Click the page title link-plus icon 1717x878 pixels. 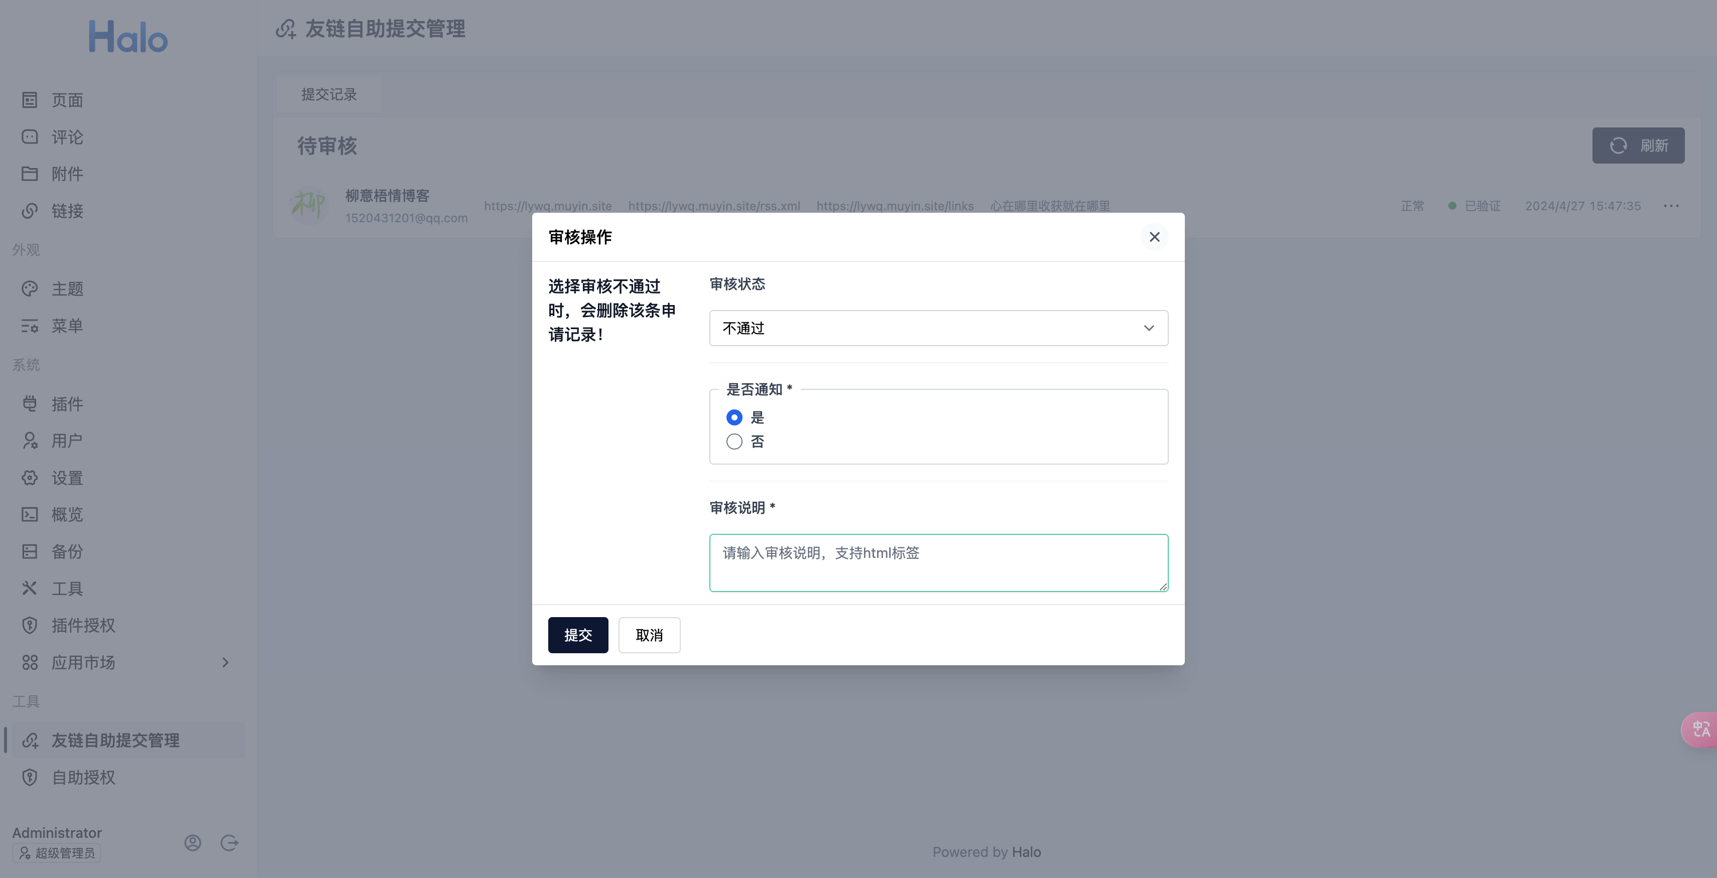click(286, 29)
